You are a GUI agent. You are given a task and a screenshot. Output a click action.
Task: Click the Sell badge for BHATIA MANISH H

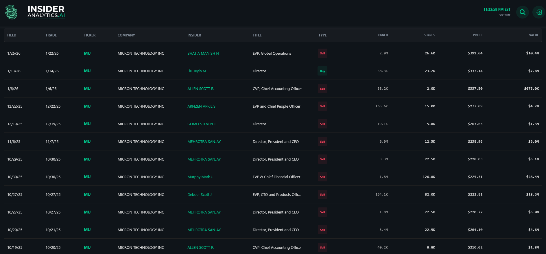(x=322, y=53)
